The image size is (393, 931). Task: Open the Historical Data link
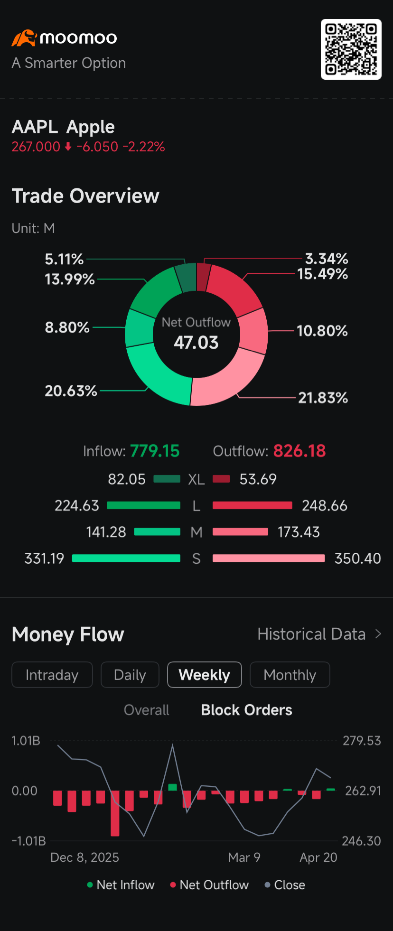click(311, 634)
